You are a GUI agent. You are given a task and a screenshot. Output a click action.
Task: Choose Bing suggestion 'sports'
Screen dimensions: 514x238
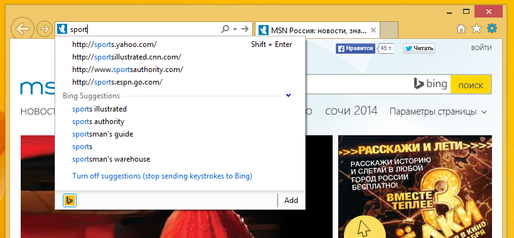[180, 147]
